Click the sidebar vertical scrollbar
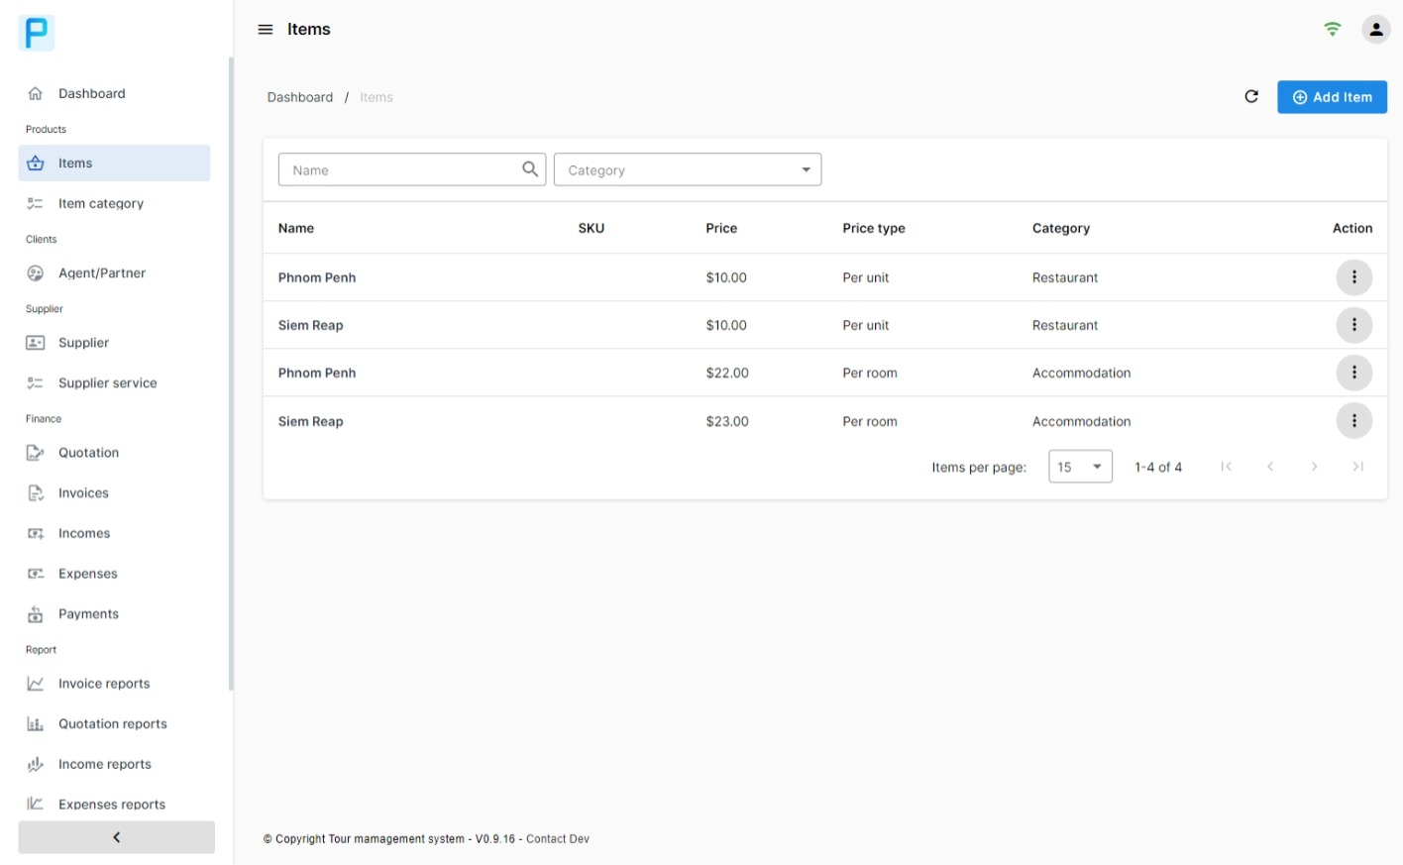Image resolution: width=1403 pixels, height=865 pixels. (231, 374)
